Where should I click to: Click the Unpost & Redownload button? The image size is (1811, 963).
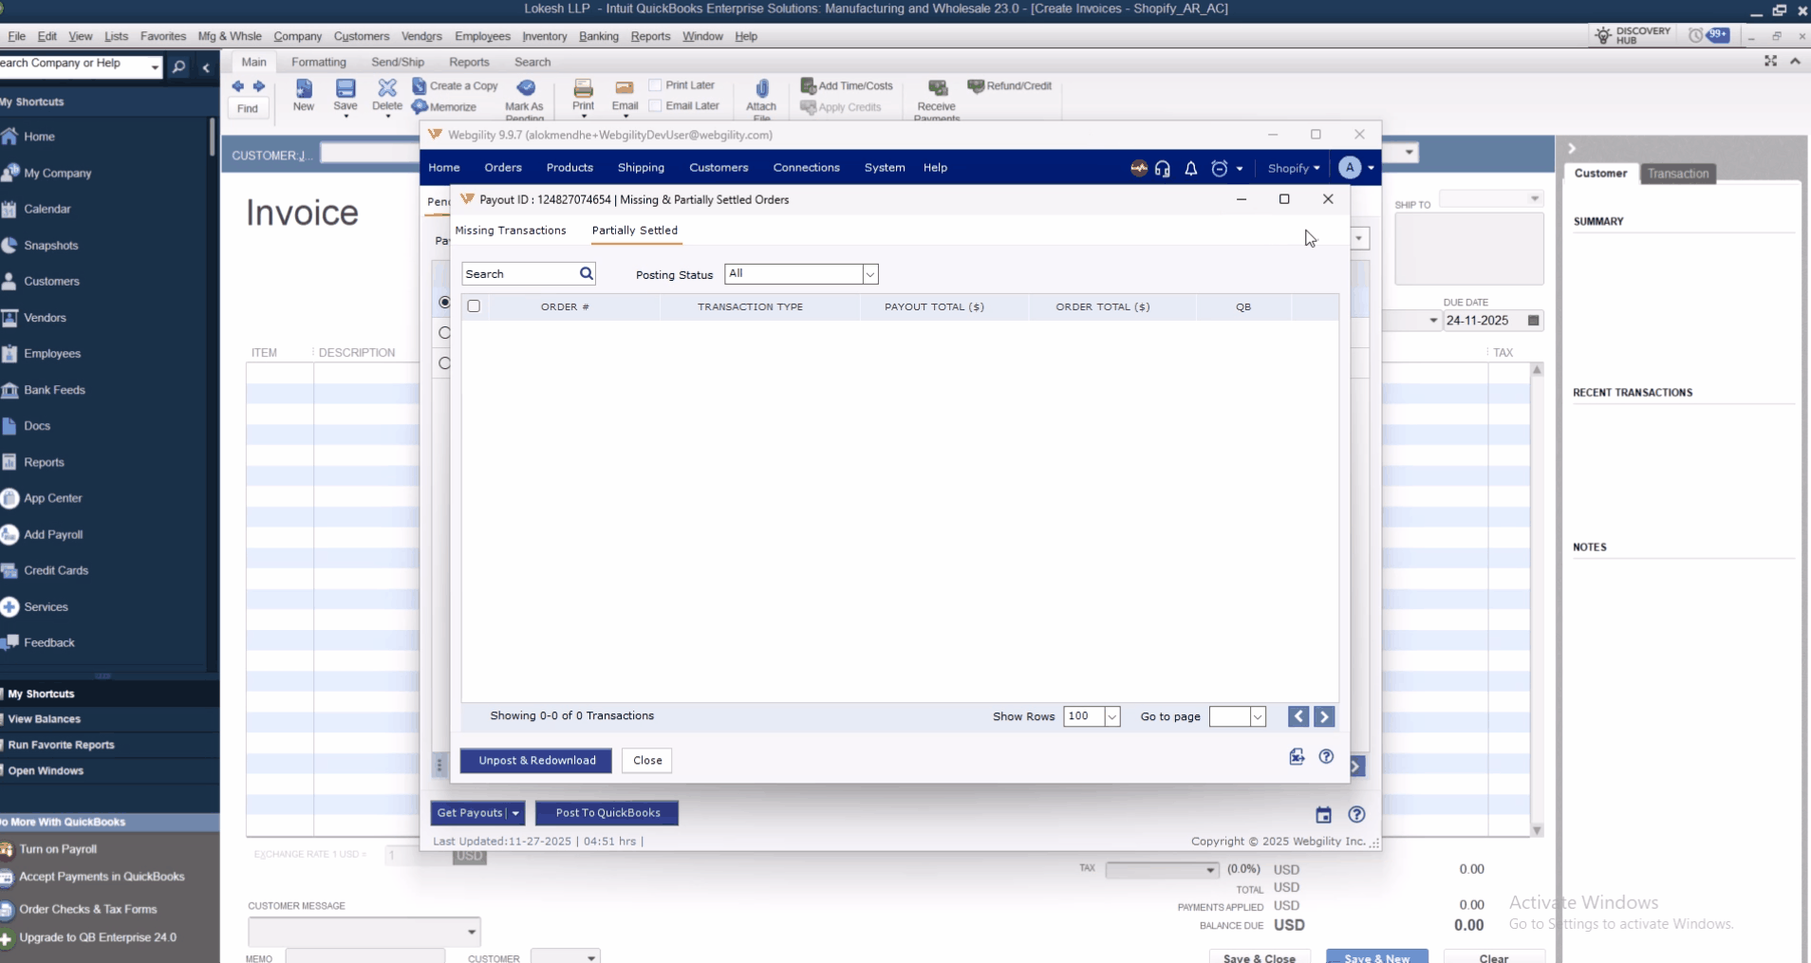(536, 761)
